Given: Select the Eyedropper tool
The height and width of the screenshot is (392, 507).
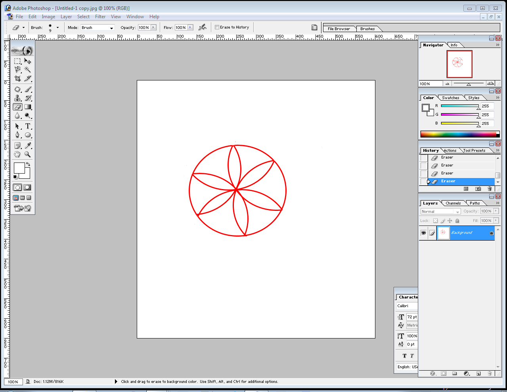Looking at the screenshot, I should (28, 145).
